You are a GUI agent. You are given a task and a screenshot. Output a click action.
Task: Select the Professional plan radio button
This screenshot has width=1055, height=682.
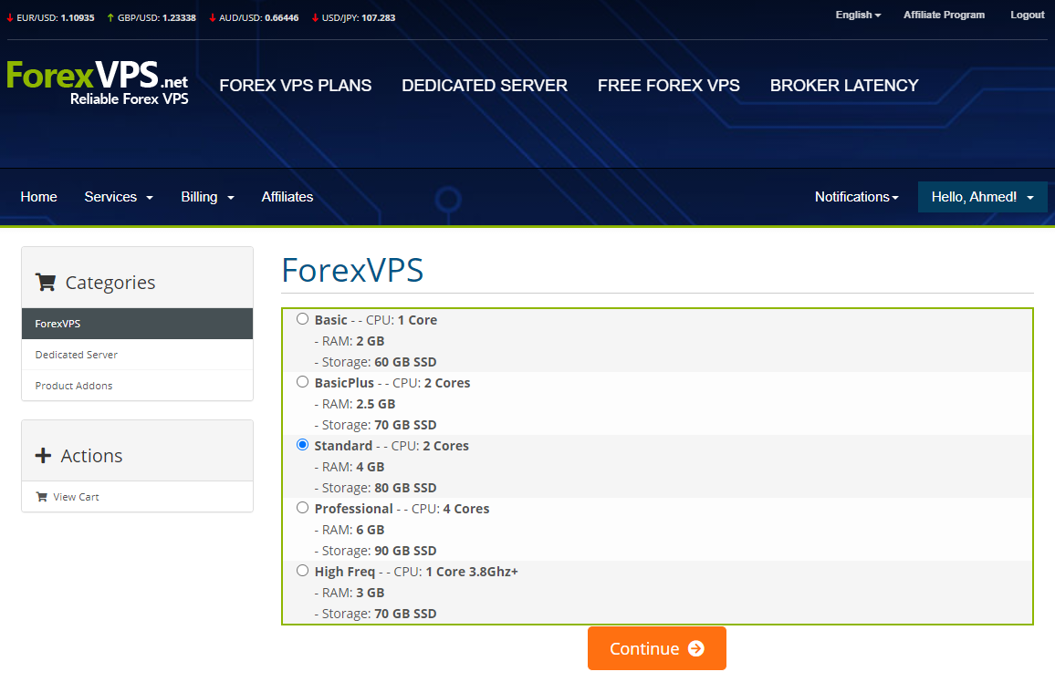303,508
